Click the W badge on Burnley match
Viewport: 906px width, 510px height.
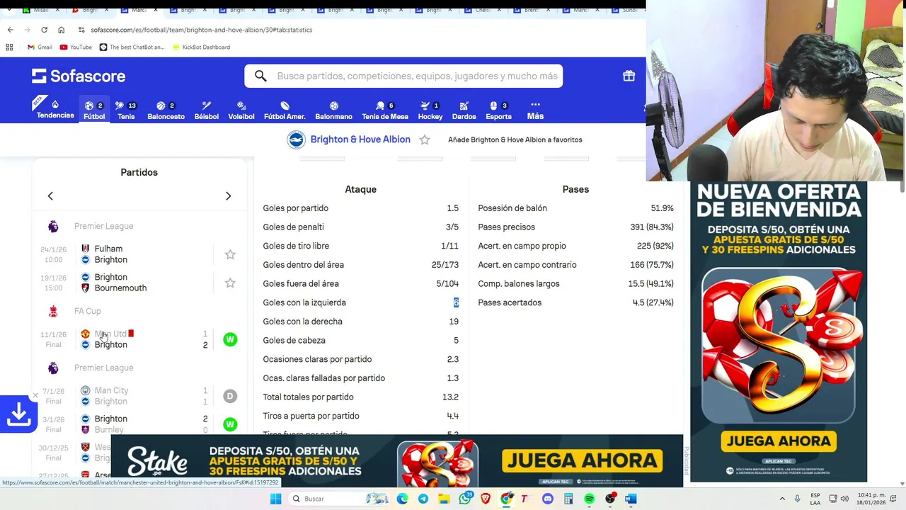point(230,424)
